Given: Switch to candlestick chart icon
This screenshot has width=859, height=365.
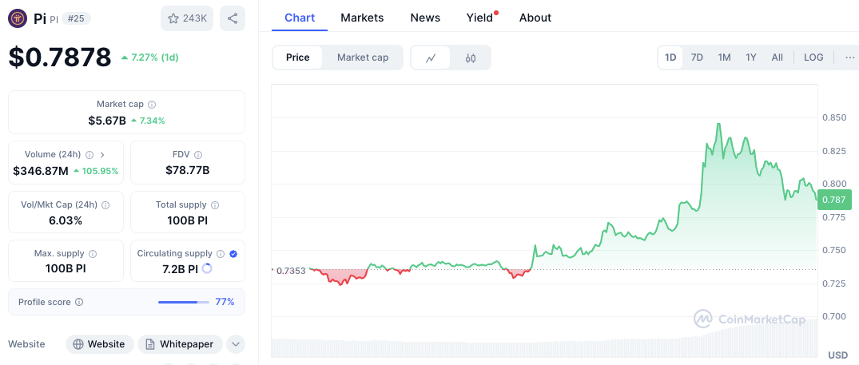Looking at the screenshot, I should (x=471, y=58).
